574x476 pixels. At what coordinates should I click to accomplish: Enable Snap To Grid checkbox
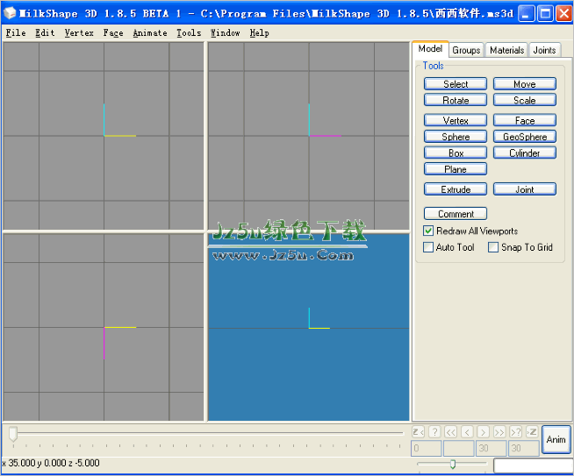493,247
